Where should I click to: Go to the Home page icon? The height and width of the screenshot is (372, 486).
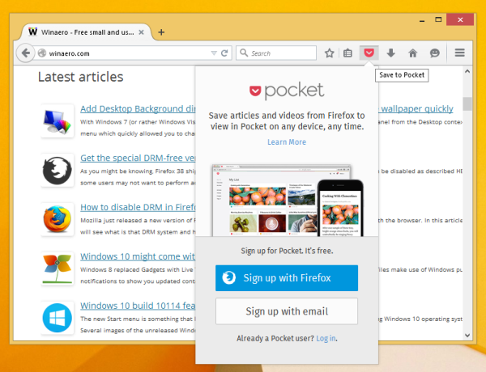412,53
